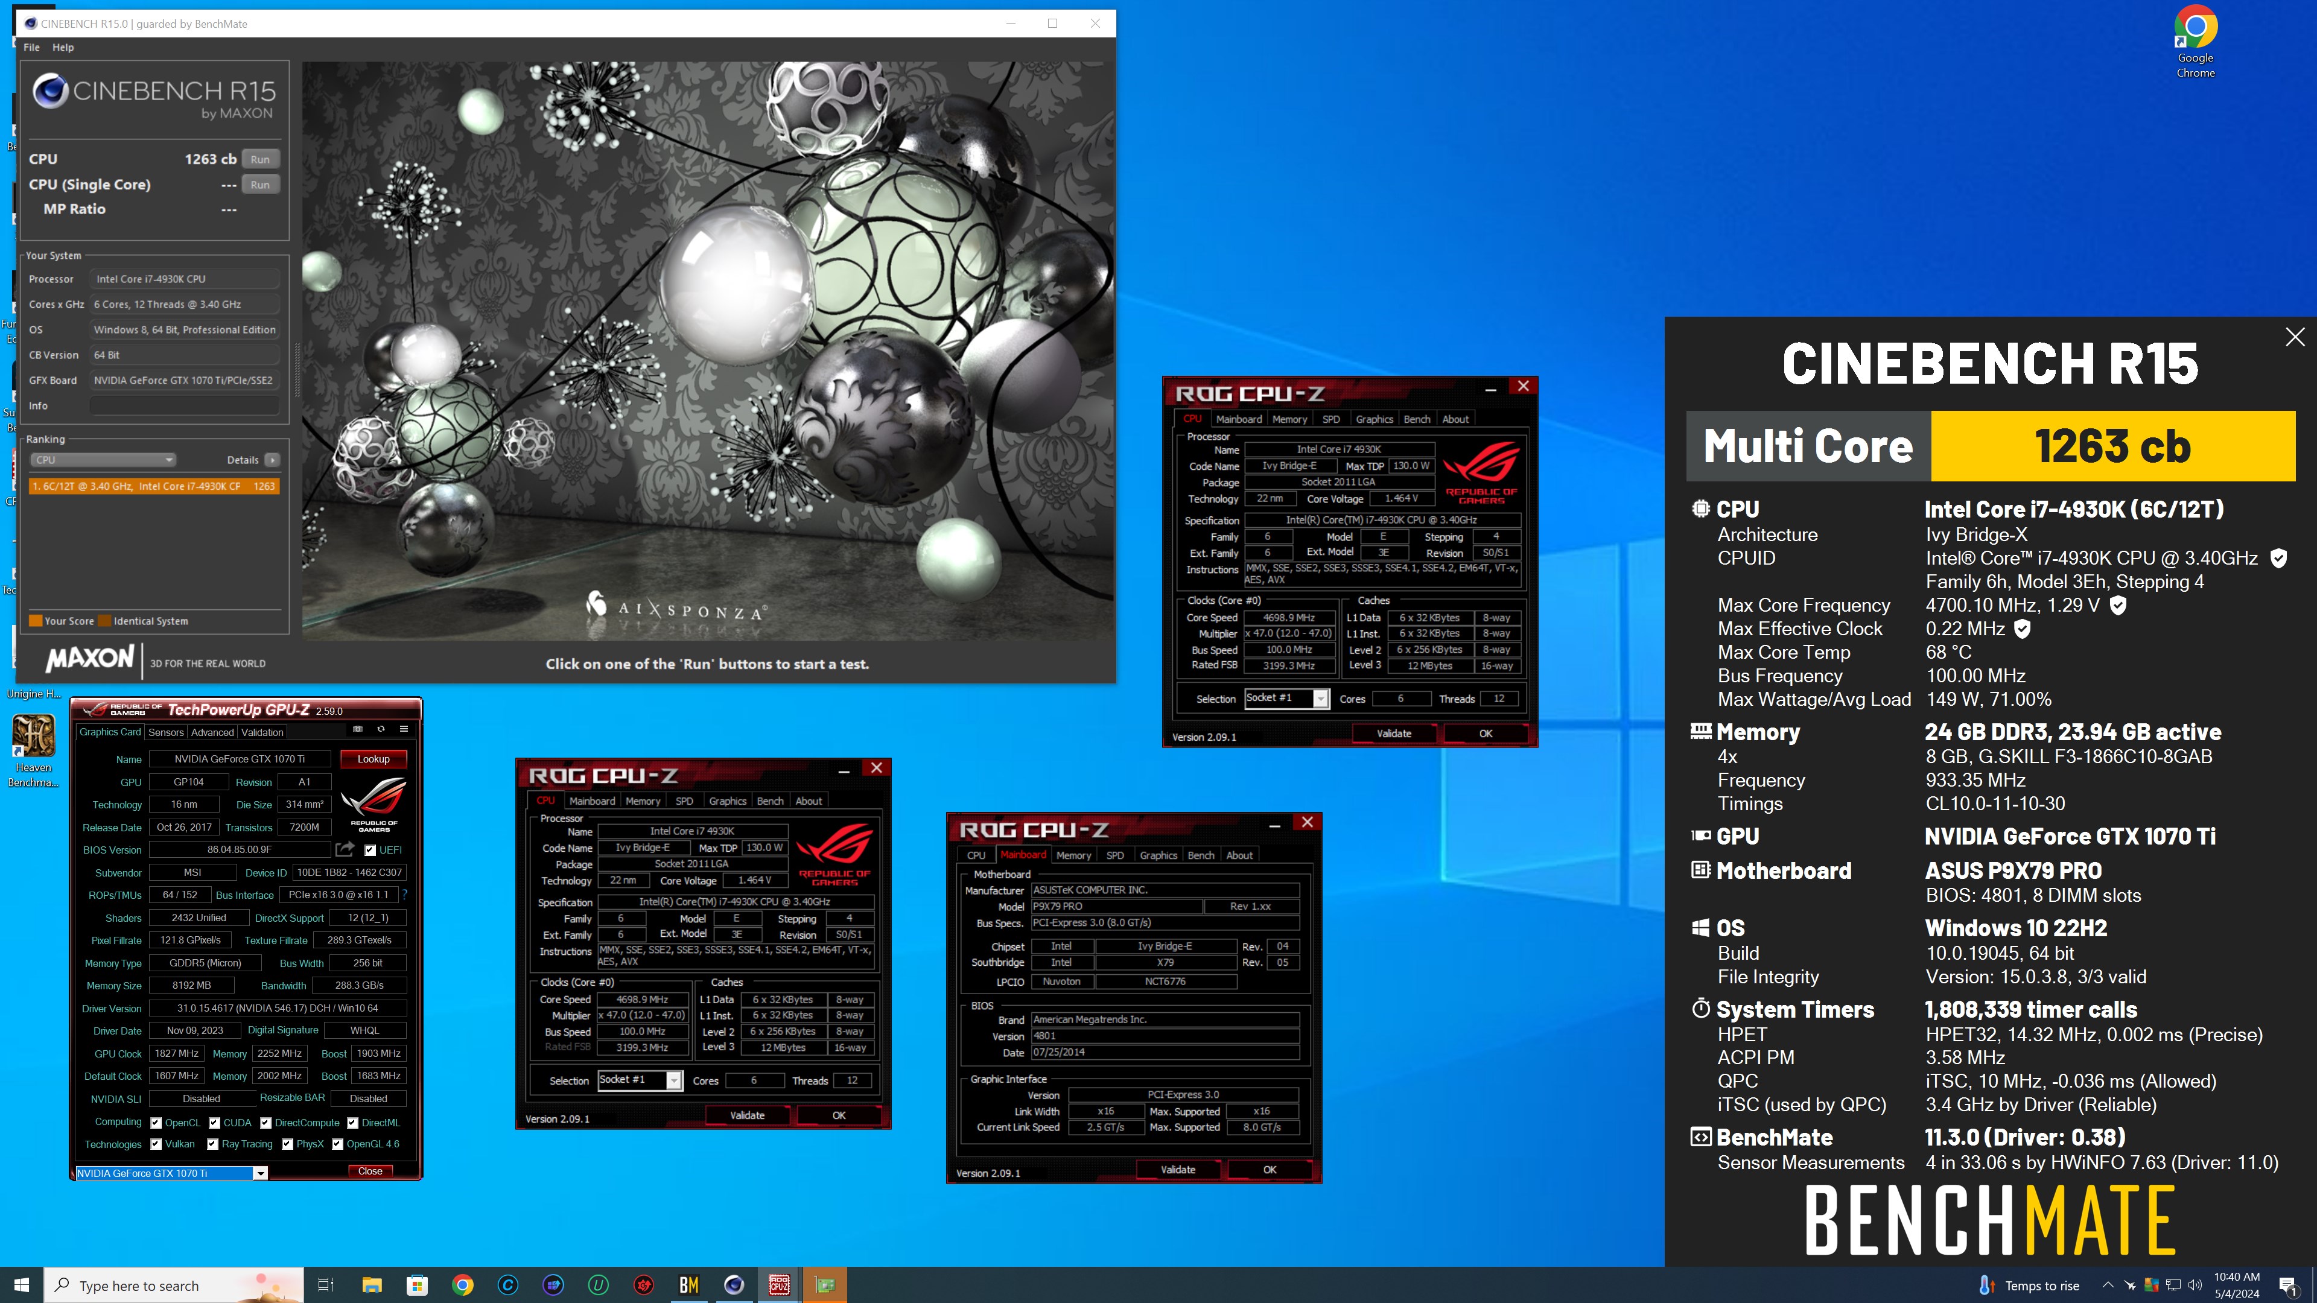Take a GPU-Z screenshot with camera icon

[x=358, y=729]
